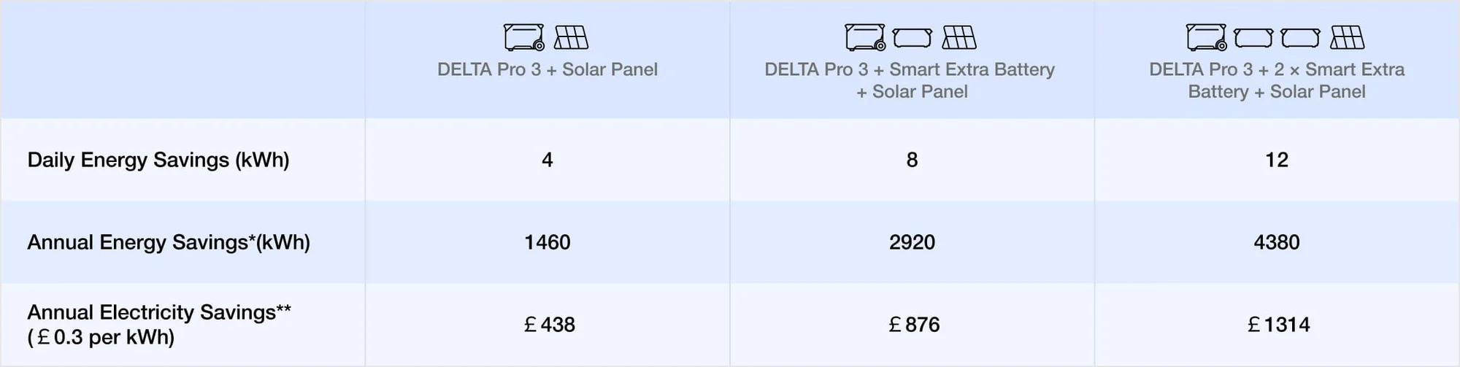This screenshot has width=1460, height=367.
Task: Click the £1314 annual savings cell
Action: tap(1278, 325)
